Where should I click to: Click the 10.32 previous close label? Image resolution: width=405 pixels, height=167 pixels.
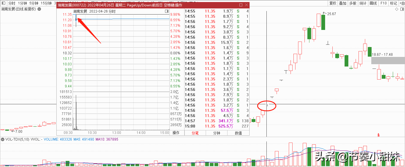point(67,53)
